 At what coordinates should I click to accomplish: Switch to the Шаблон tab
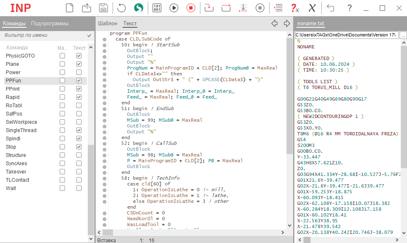coord(108,24)
